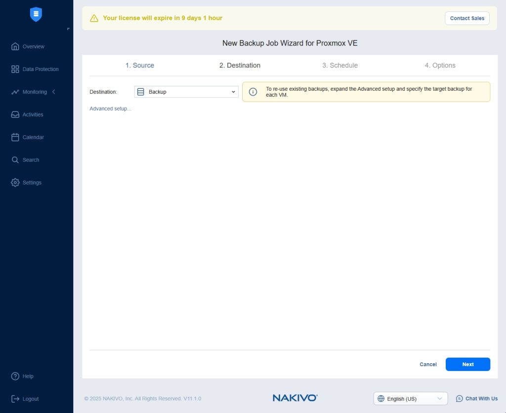The width and height of the screenshot is (506, 413).
Task: Click the Help question mark icon
Action: [x=15, y=376]
